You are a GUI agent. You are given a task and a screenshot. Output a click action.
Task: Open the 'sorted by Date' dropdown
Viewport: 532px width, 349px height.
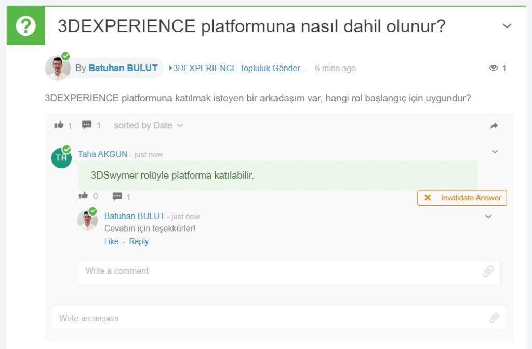pyautogui.click(x=148, y=125)
